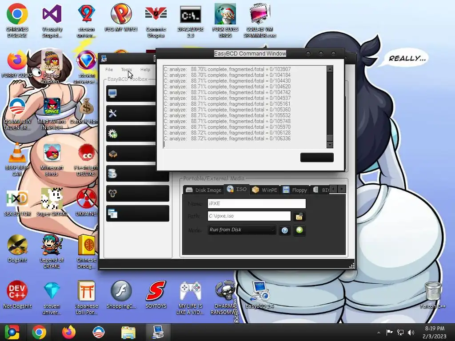455x341 pixels.
Task: Click the Firefox icon on the taskbar
Action: click(x=69, y=332)
